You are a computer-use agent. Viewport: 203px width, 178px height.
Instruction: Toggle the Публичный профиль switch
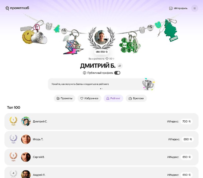(x=117, y=73)
